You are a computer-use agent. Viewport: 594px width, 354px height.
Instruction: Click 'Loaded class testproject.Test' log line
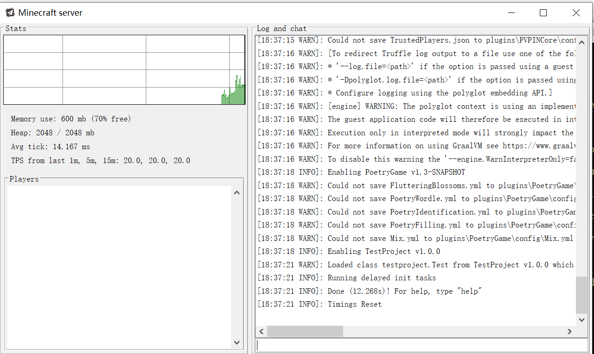pyautogui.click(x=416, y=265)
